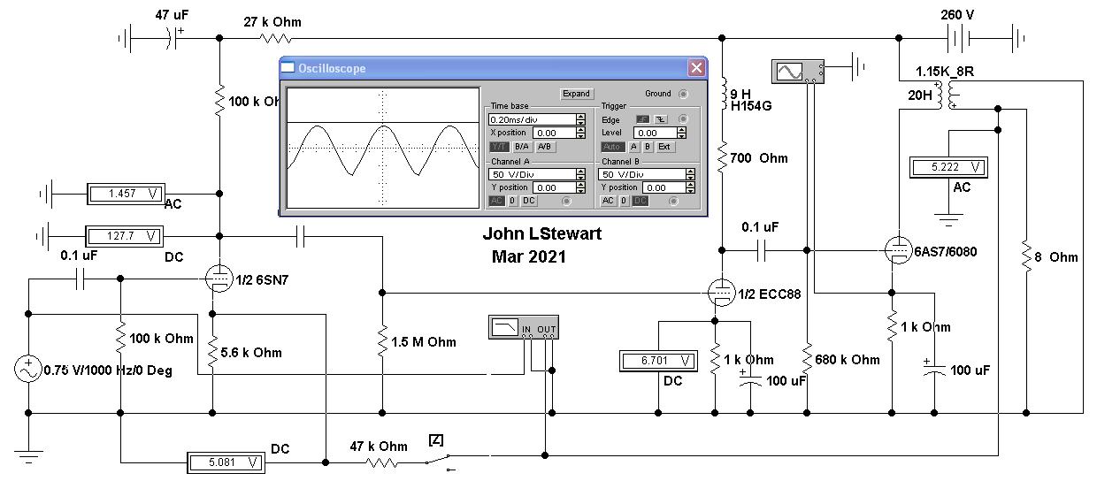Select Y/T time base mode

[499, 147]
